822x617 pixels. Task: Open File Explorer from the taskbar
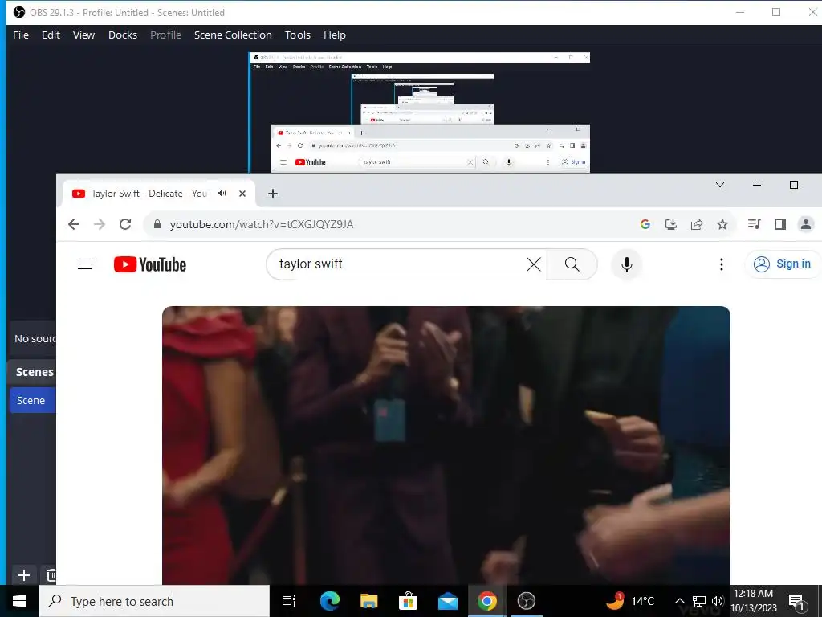click(x=369, y=601)
